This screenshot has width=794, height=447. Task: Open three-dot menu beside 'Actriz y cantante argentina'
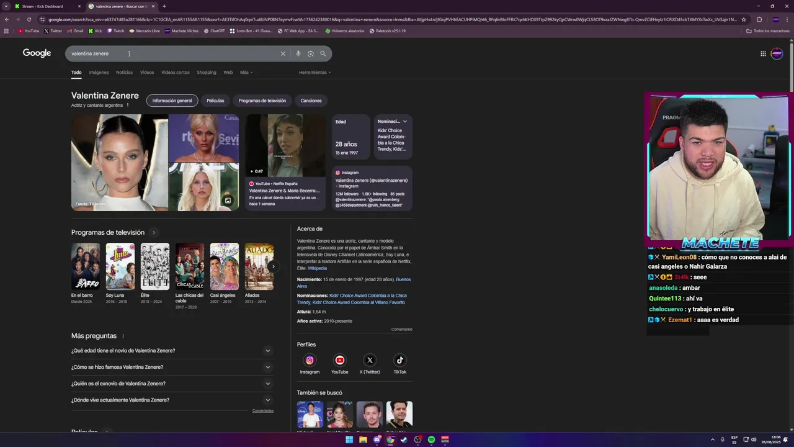click(128, 105)
